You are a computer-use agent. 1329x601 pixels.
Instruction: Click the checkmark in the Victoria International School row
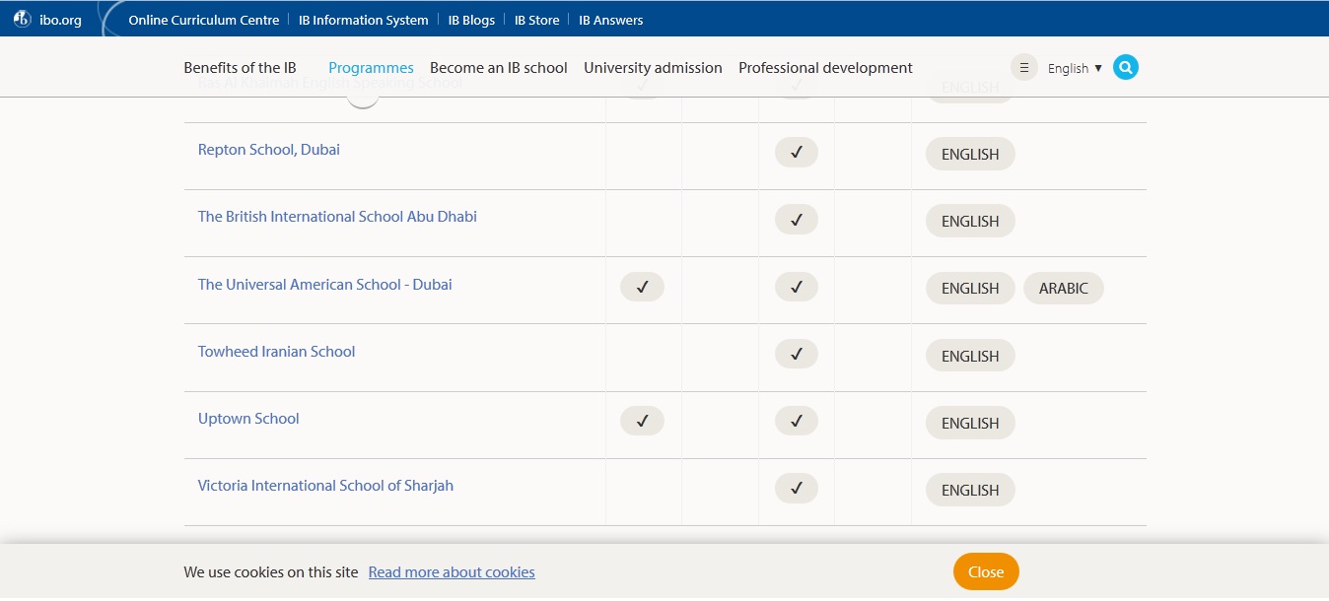(x=797, y=488)
